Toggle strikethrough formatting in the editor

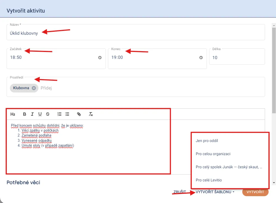(48, 114)
